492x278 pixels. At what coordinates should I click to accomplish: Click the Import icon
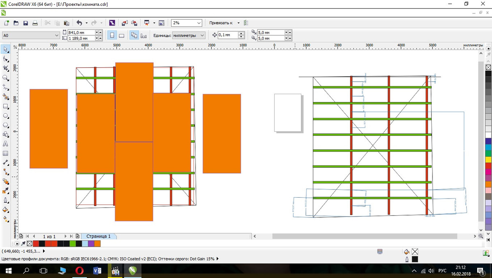125,23
